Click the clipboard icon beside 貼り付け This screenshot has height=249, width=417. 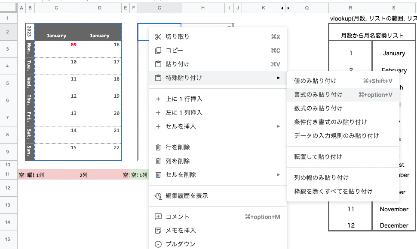pyautogui.click(x=158, y=64)
